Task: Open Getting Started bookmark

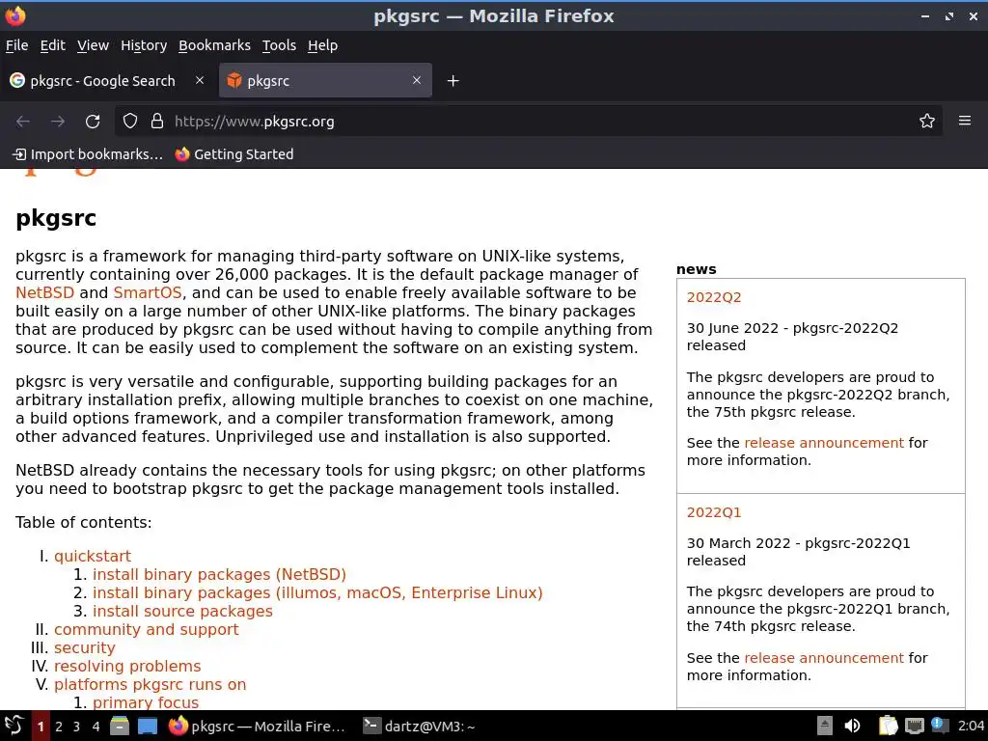Action: 234,154
